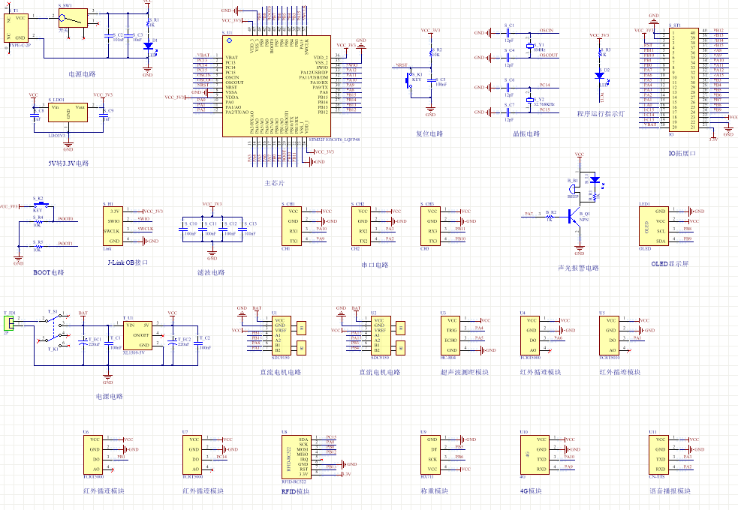Screen dimensions: 738x510
Task: Select the S_ST1 IO expansion header
Action: point(684,80)
